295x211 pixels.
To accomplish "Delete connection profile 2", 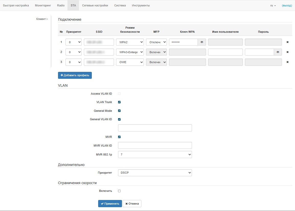I will (288, 52).
